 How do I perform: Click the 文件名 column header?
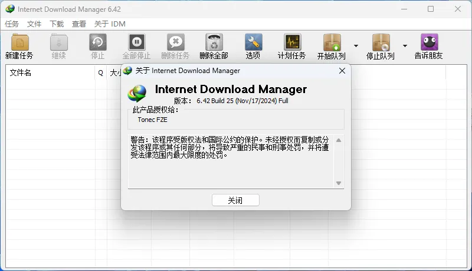coord(50,72)
